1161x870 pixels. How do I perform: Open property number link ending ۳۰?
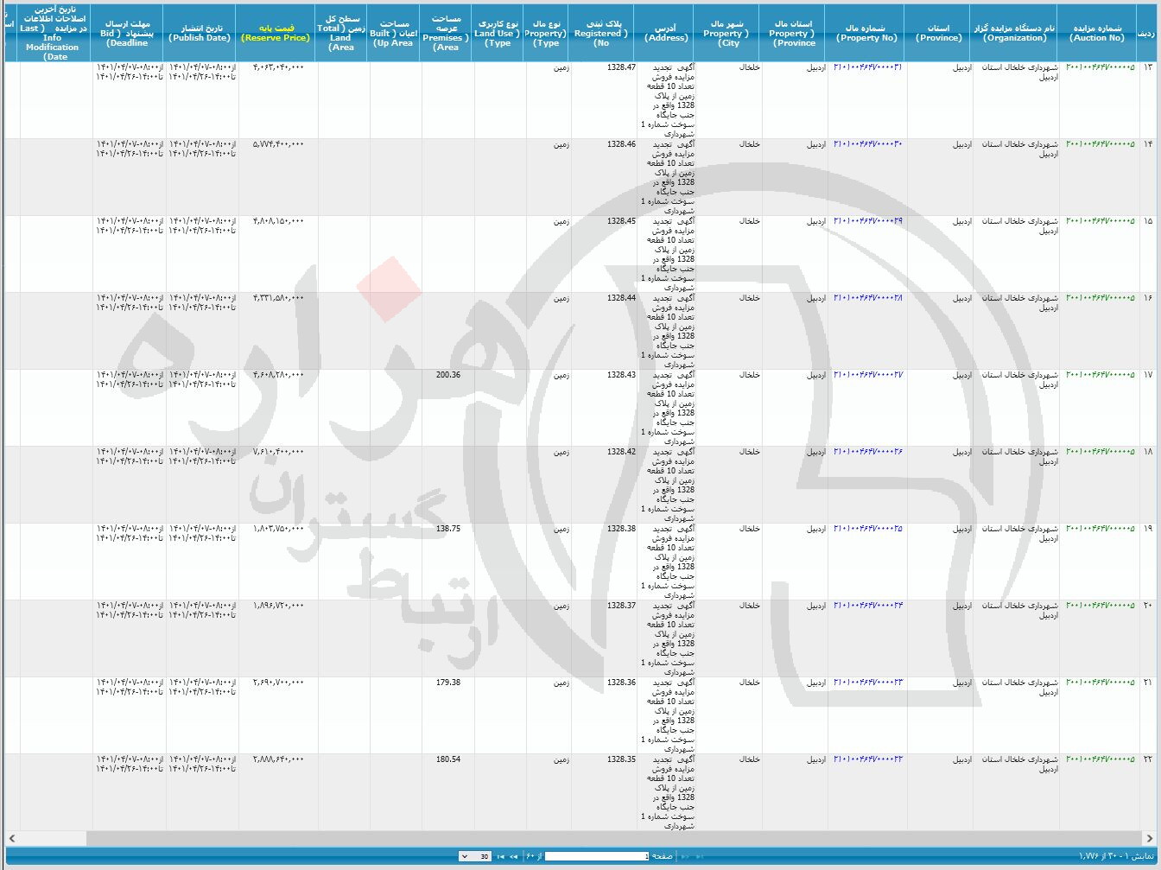867,144
